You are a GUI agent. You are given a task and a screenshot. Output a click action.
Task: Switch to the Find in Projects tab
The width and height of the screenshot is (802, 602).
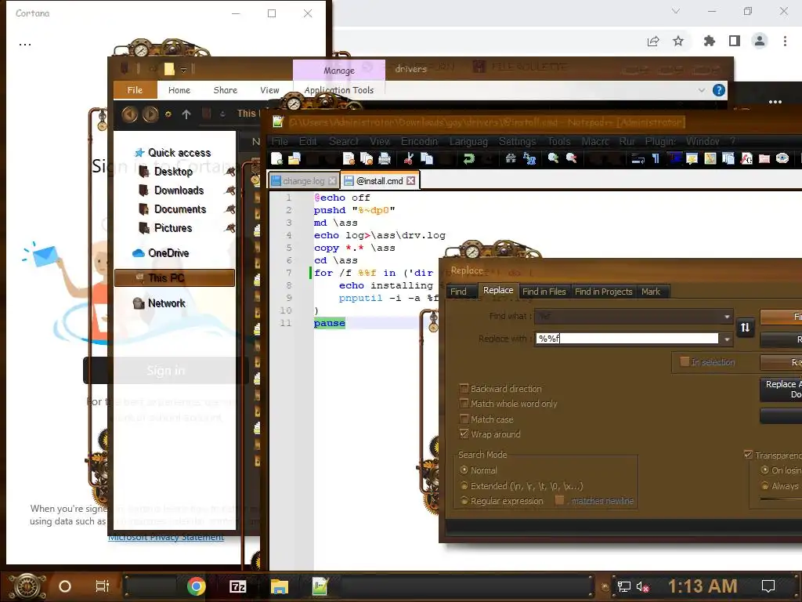coord(604,292)
